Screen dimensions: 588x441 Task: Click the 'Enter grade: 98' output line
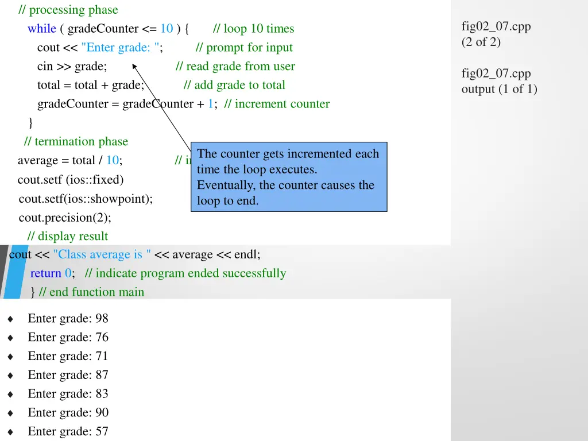pos(68,318)
